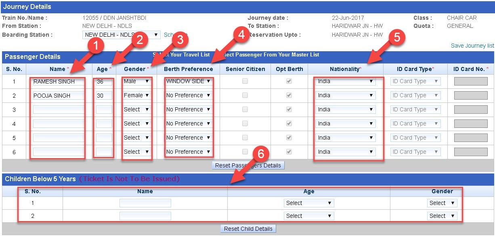
Task: Open the Gender dropdown for passenger 4
Action: 136,123
